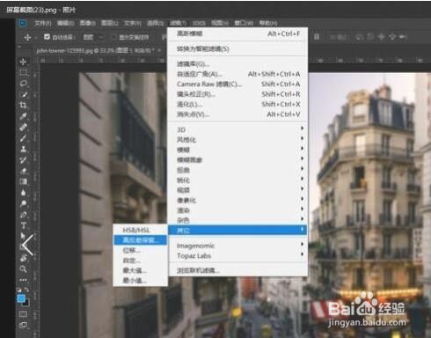Image resolution: width=431 pixels, height=338 pixels.
Task: Select the Crop tool
Action: point(23,105)
